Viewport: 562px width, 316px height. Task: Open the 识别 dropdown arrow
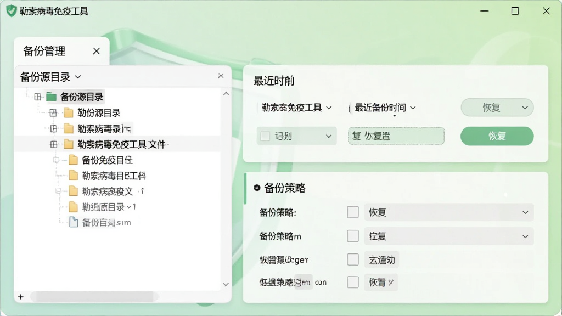(x=328, y=136)
